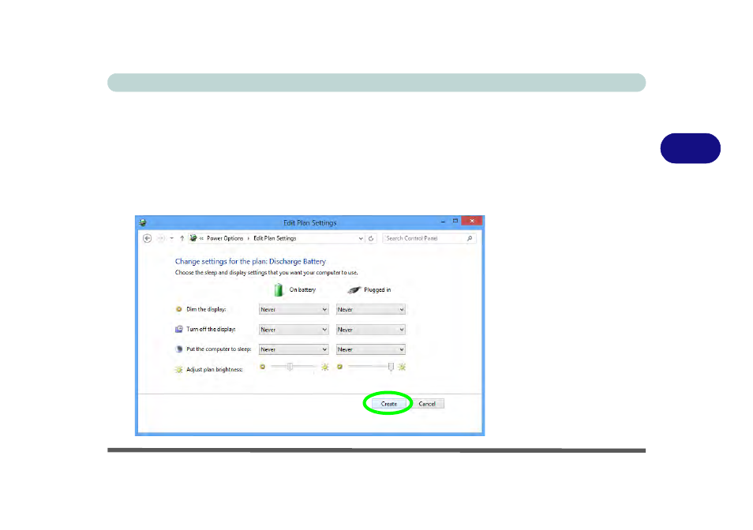The width and height of the screenshot is (753, 530).
Task: Click 'Adjust plan brightness:' label
Action: click(214, 369)
